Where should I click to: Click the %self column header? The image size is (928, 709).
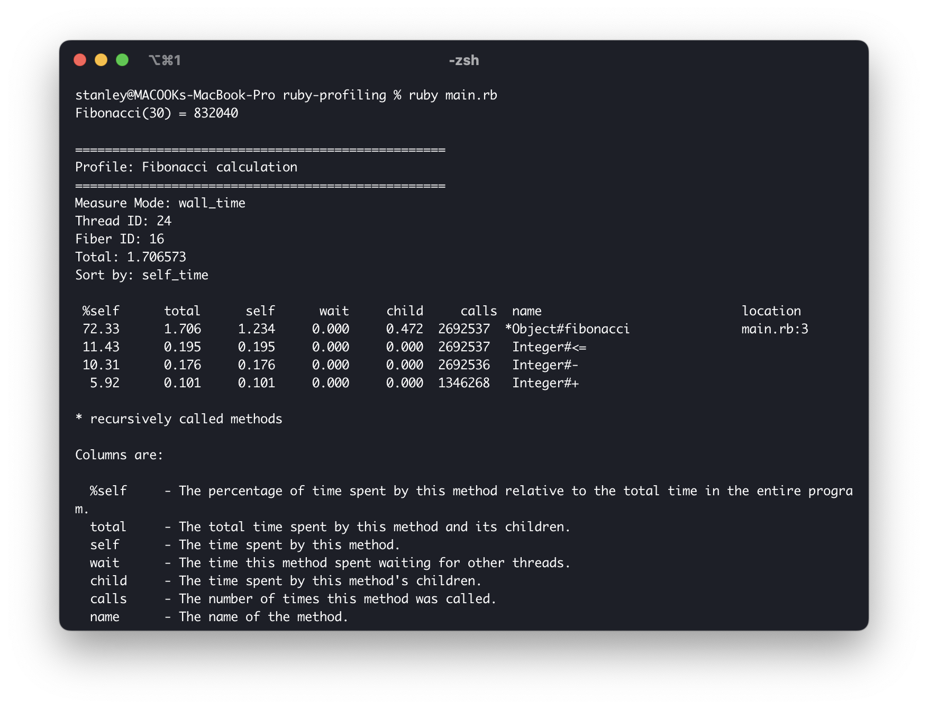click(101, 311)
